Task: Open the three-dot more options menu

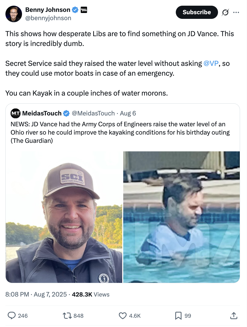Action: [x=236, y=12]
